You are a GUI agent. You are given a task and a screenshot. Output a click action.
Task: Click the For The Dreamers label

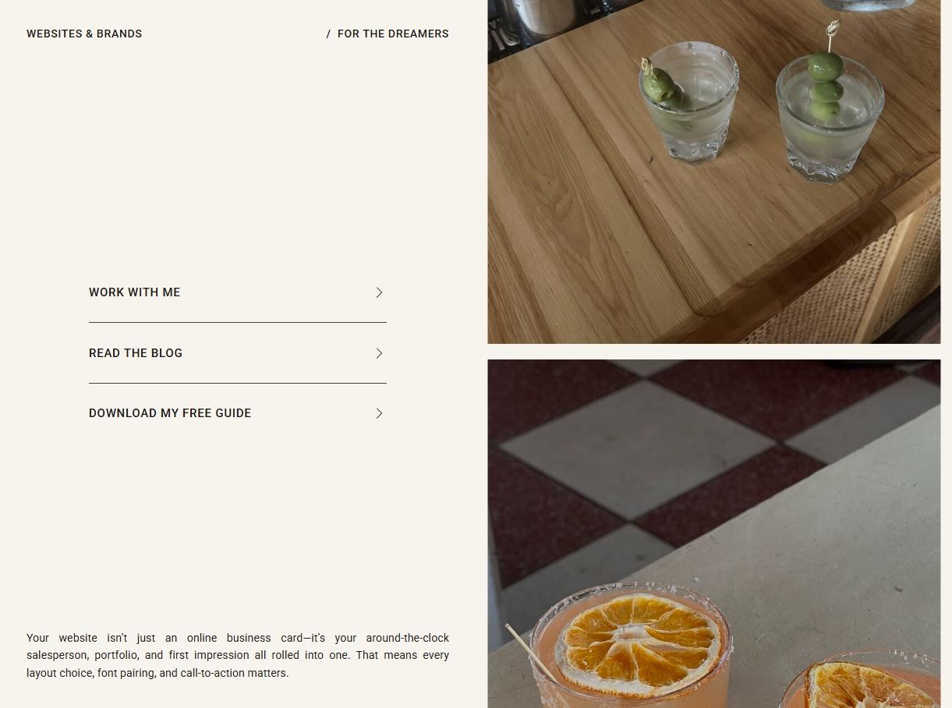pyautogui.click(x=393, y=34)
